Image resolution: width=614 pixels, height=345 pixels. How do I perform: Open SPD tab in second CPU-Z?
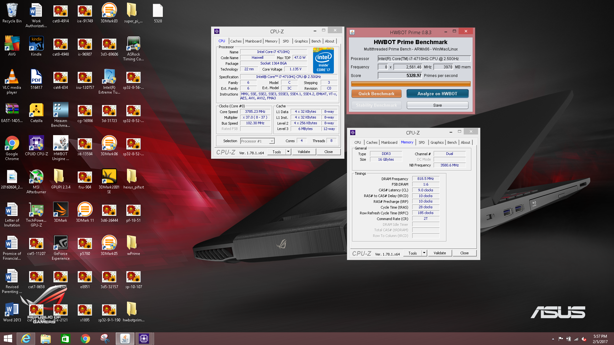(x=422, y=142)
